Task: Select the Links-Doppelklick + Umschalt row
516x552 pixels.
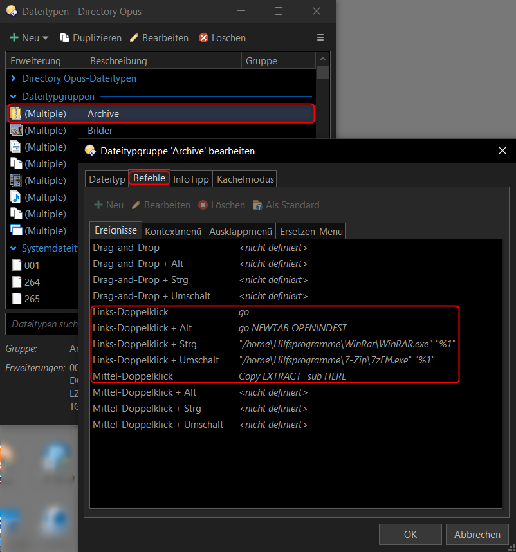Action: tap(296, 360)
